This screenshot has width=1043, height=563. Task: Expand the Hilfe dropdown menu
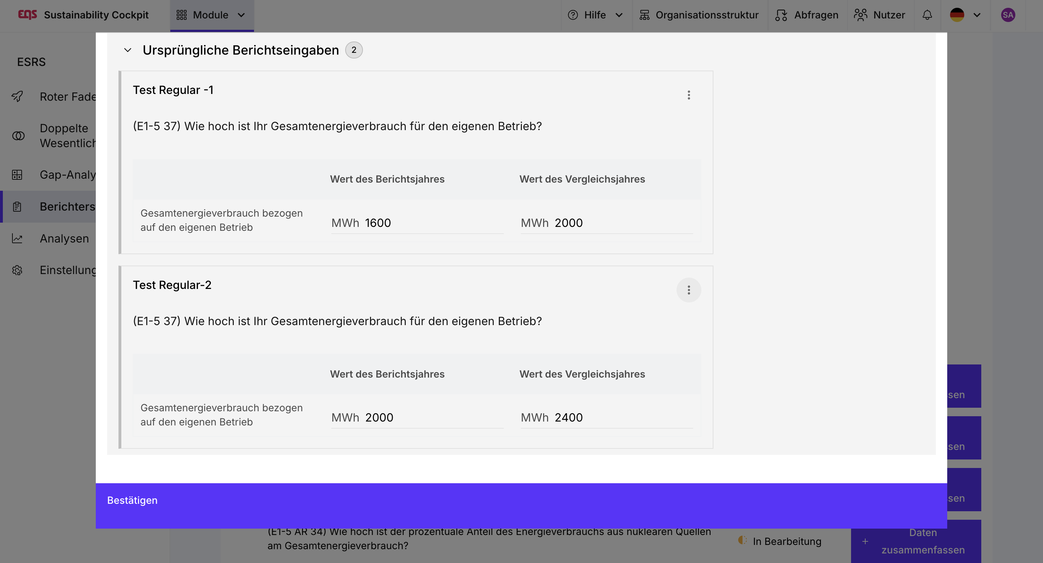click(x=595, y=15)
